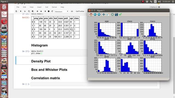Open the volume indicator in top panel
175x98 pixels.
click(x=159, y=1)
